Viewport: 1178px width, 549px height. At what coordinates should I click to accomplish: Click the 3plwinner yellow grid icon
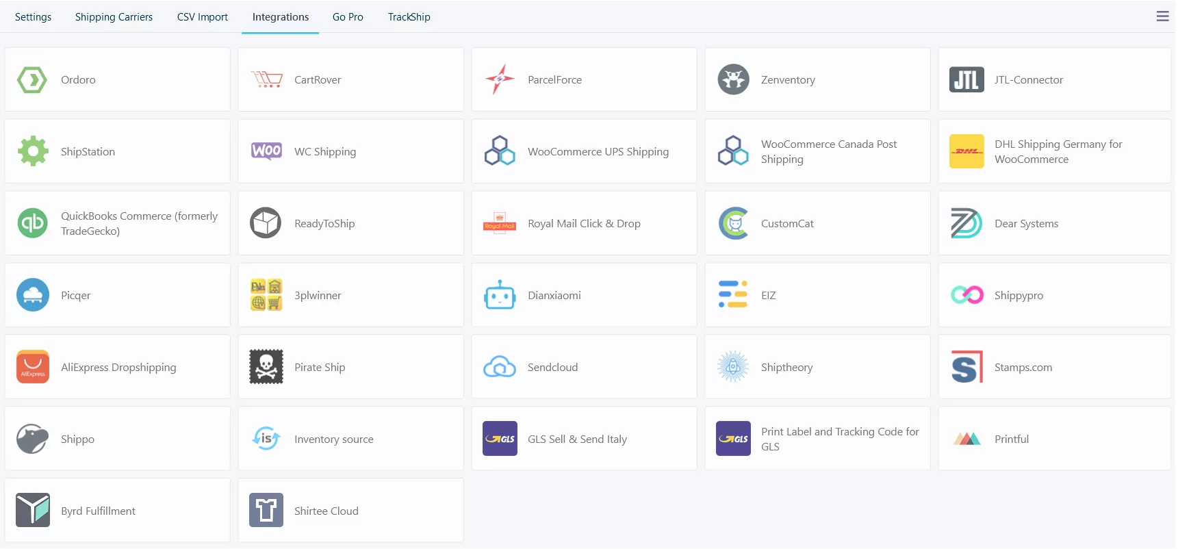266,295
